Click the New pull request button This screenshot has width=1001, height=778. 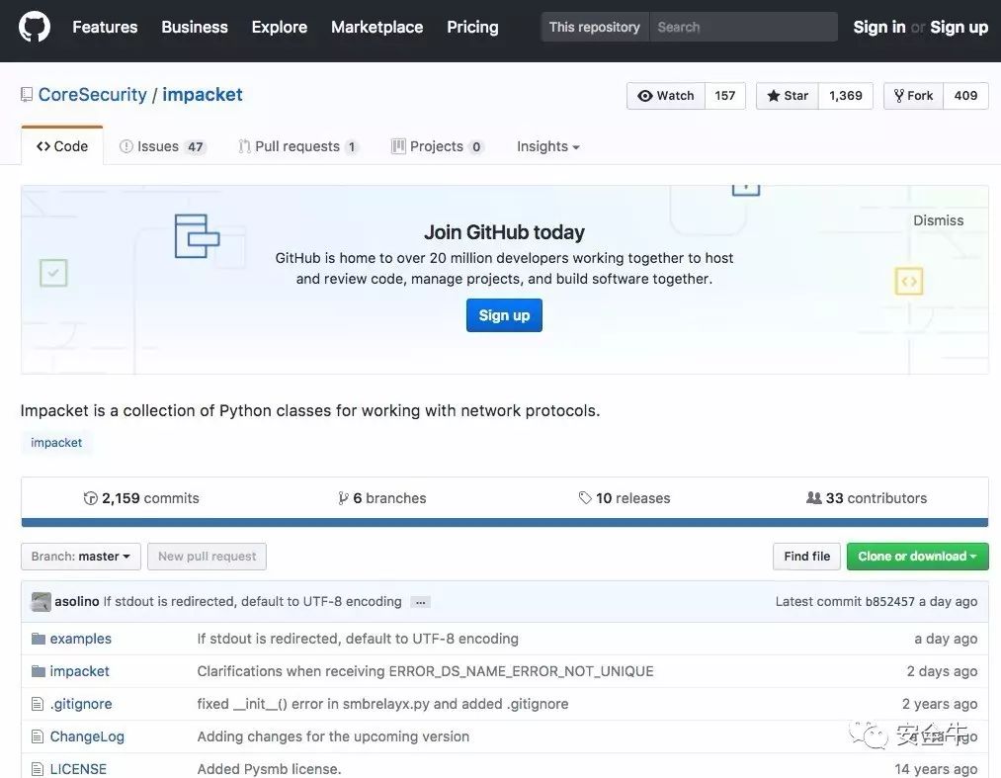(x=207, y=557)
